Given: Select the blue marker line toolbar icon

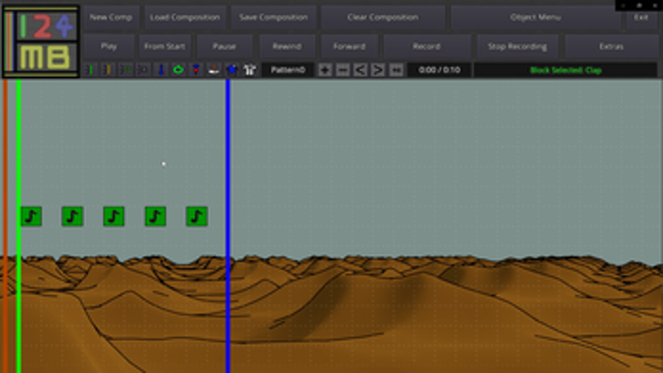Looking at the screenshot, I should click(x=160, y=69).
